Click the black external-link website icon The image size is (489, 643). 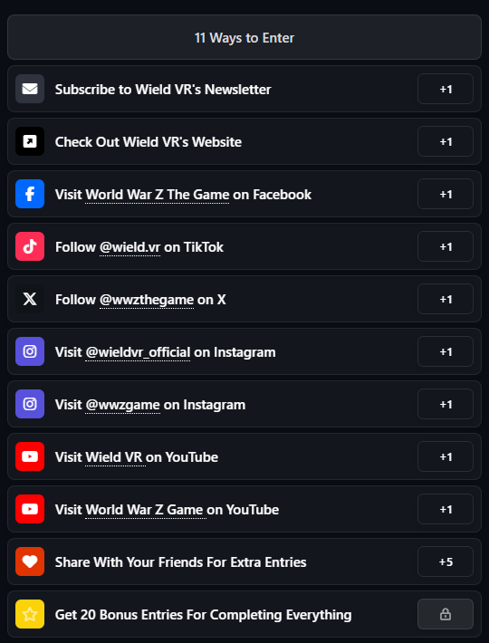pos(30,141)
